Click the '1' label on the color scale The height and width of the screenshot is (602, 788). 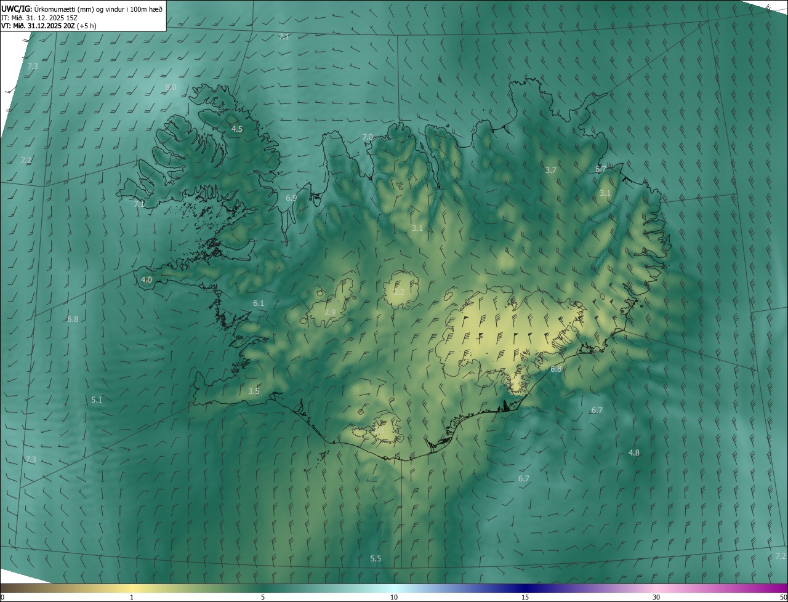click(x=132, y=597)
